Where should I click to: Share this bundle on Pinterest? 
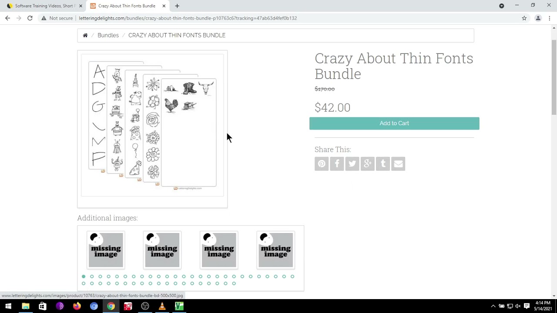point(322,164)
